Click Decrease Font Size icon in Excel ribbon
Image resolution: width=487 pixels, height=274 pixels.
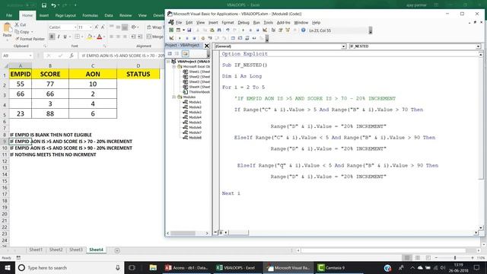103,27
